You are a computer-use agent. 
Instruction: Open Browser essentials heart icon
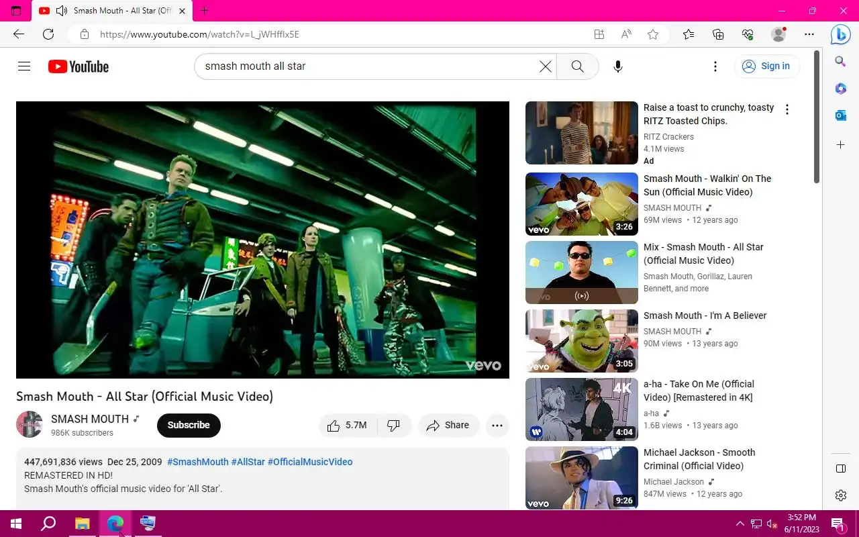[748, 34]
